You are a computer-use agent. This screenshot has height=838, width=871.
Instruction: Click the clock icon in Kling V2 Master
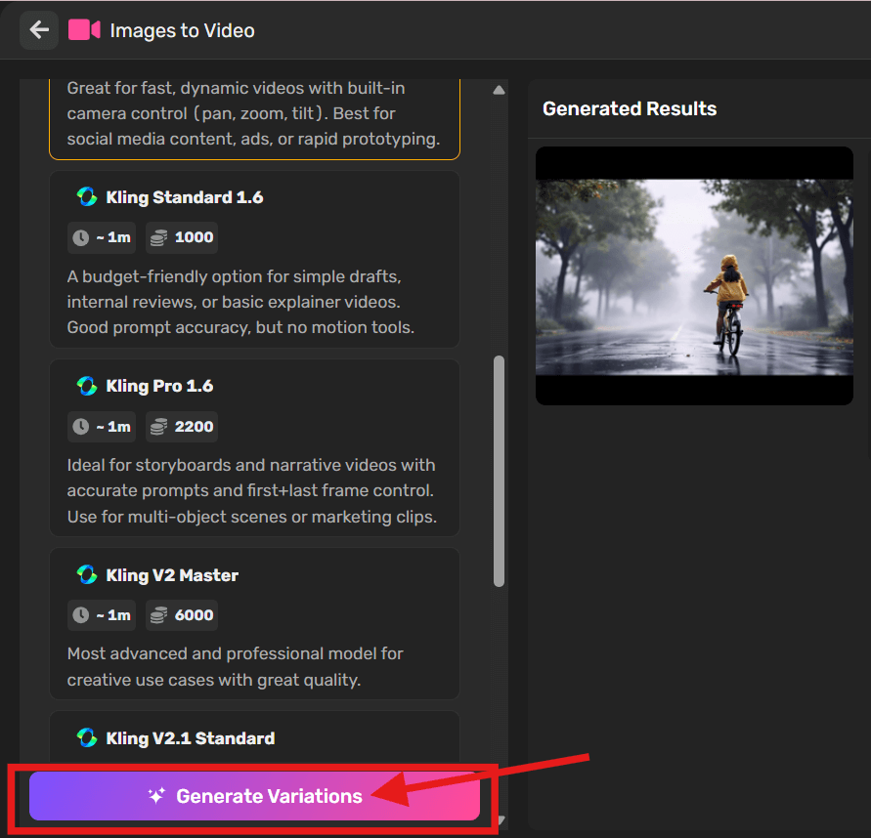click(x=81, y=615)
